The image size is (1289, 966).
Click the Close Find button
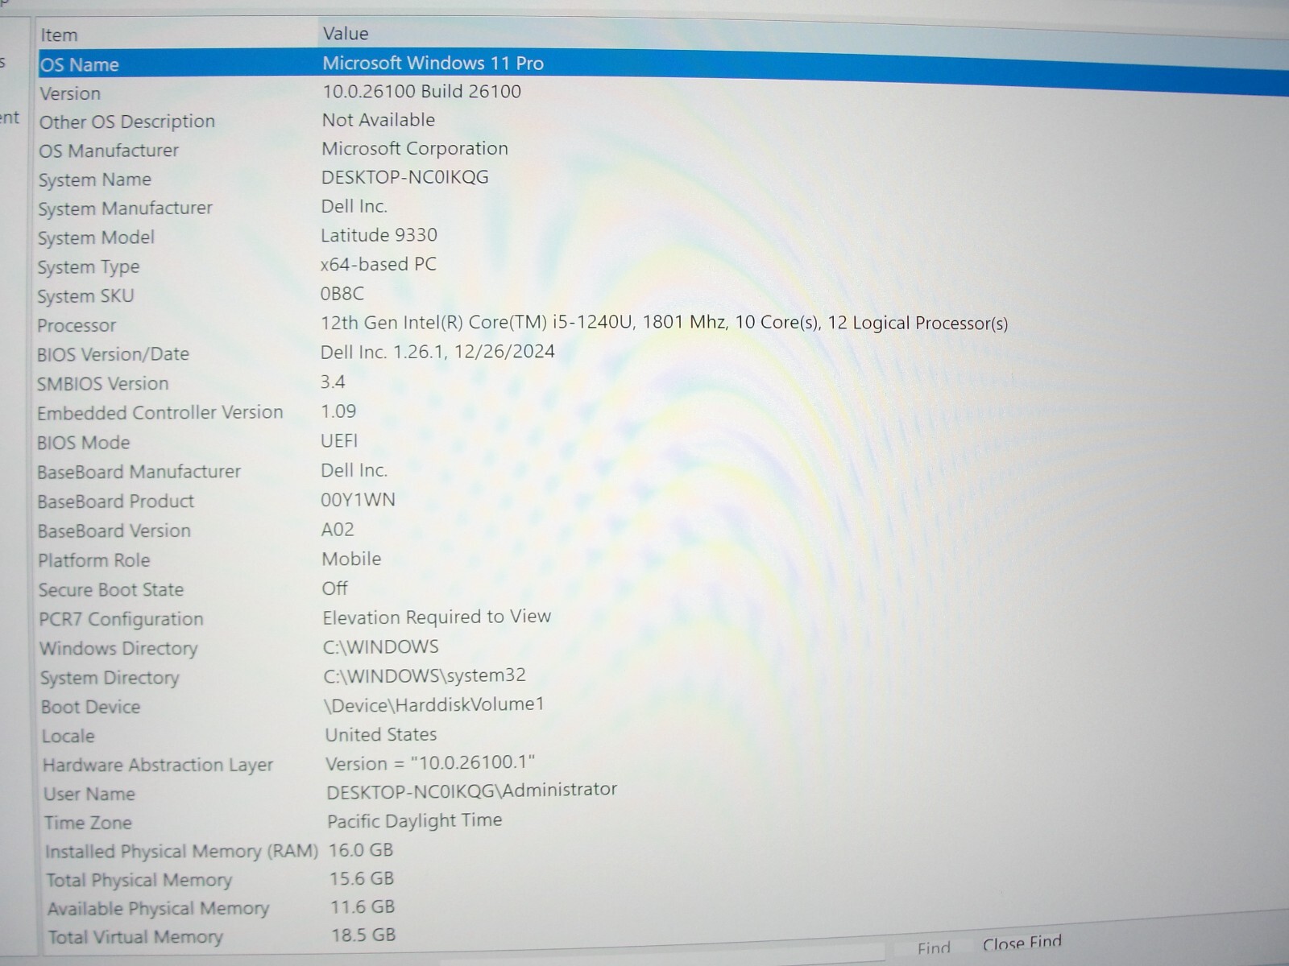[1022, 943]
